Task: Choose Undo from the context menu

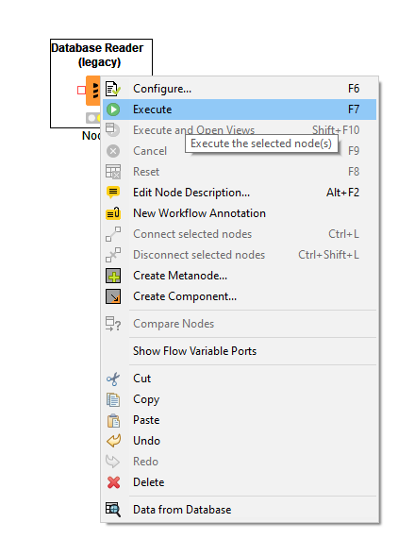Action: 240,441
